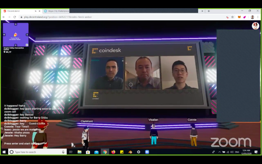
Task: Select the Decentraland browser tab
Action: 21,11
